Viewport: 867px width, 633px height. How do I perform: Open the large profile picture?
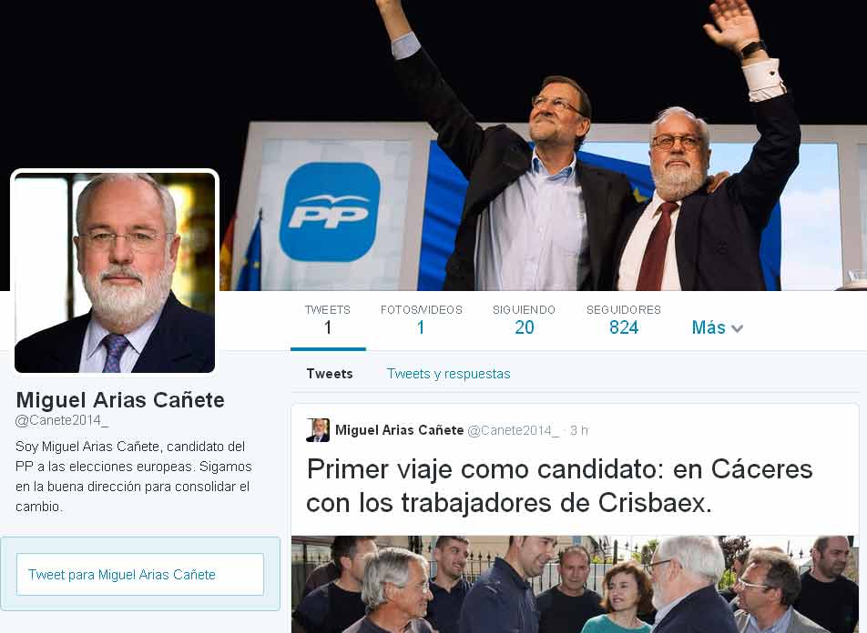[115, 272]
